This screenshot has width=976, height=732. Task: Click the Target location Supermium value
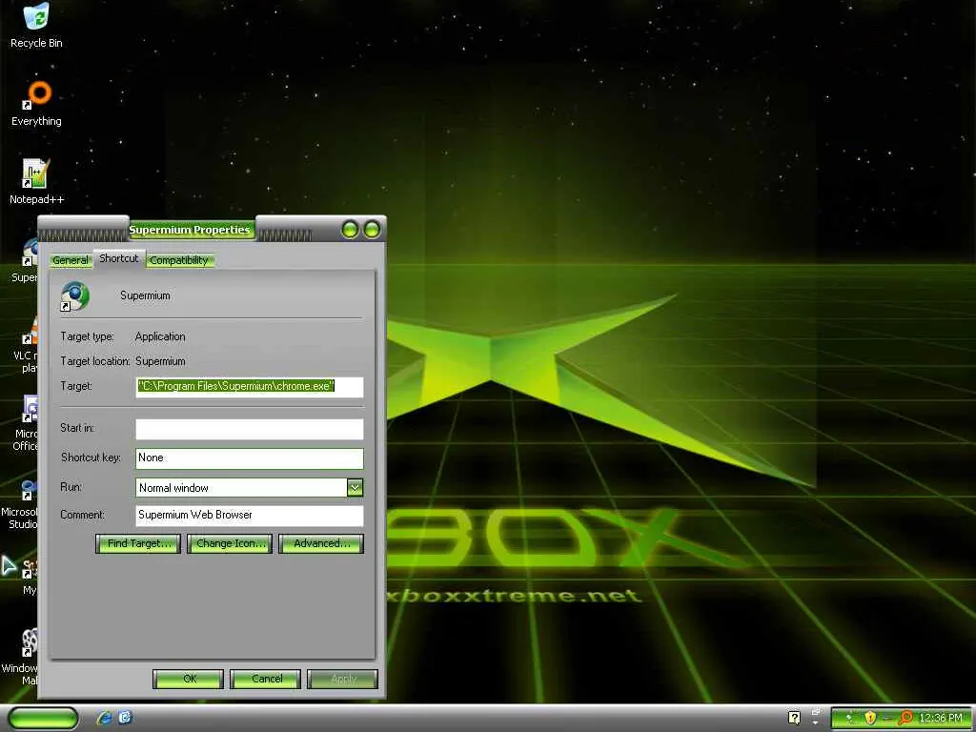point(160,361)
